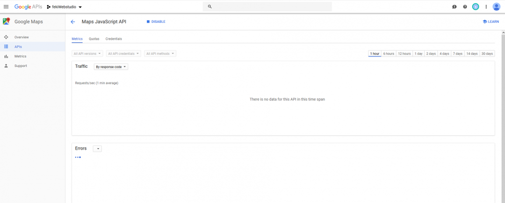Click the Traffic chart heading

coord(81,66)
